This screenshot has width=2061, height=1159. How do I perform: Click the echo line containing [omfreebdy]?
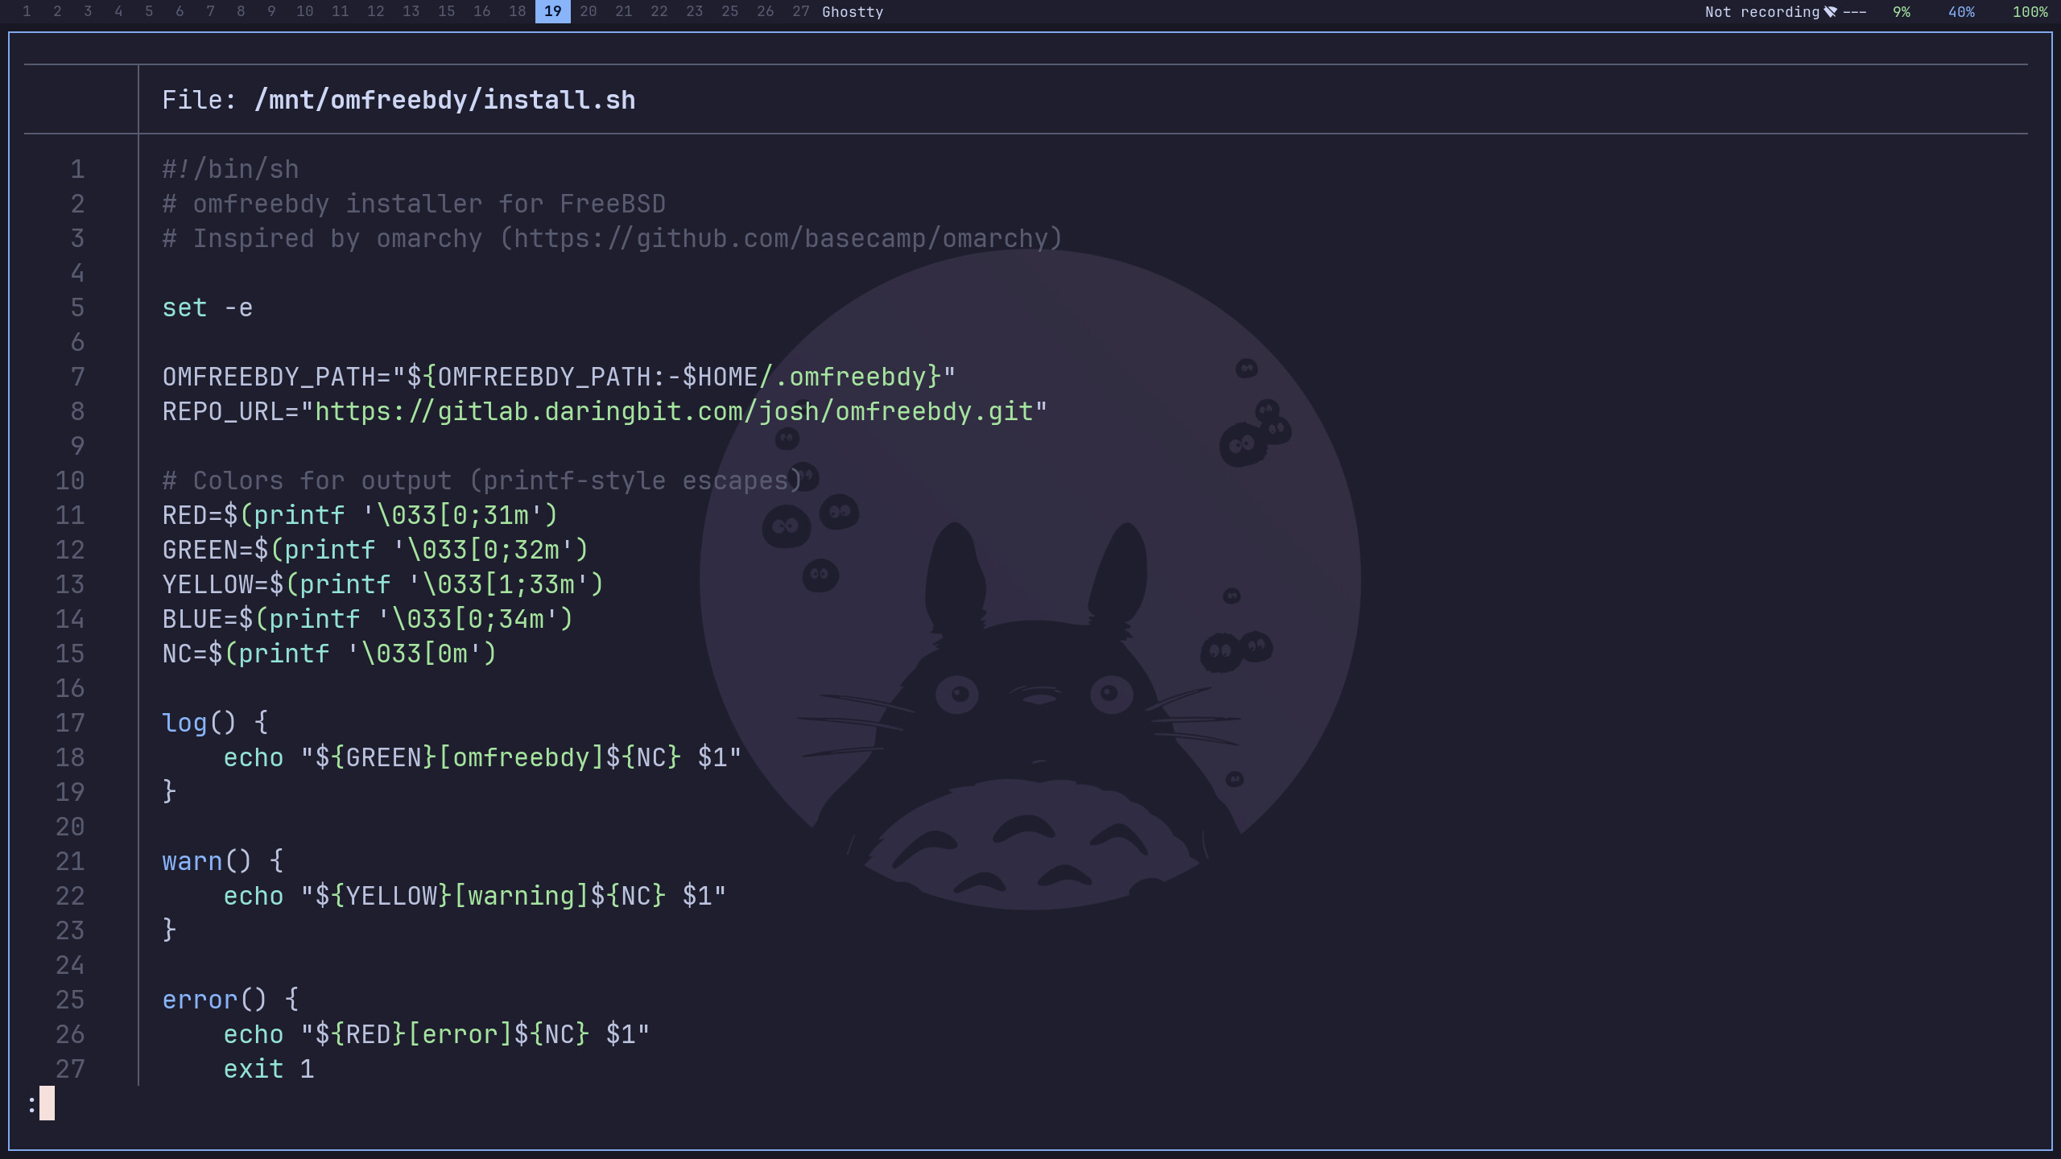[482, 757]
